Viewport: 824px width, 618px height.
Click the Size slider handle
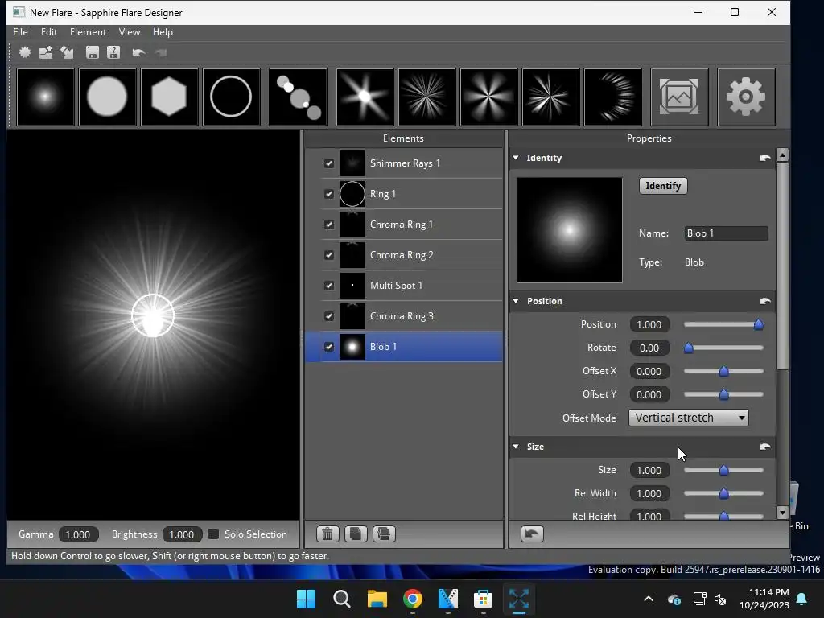723,470
